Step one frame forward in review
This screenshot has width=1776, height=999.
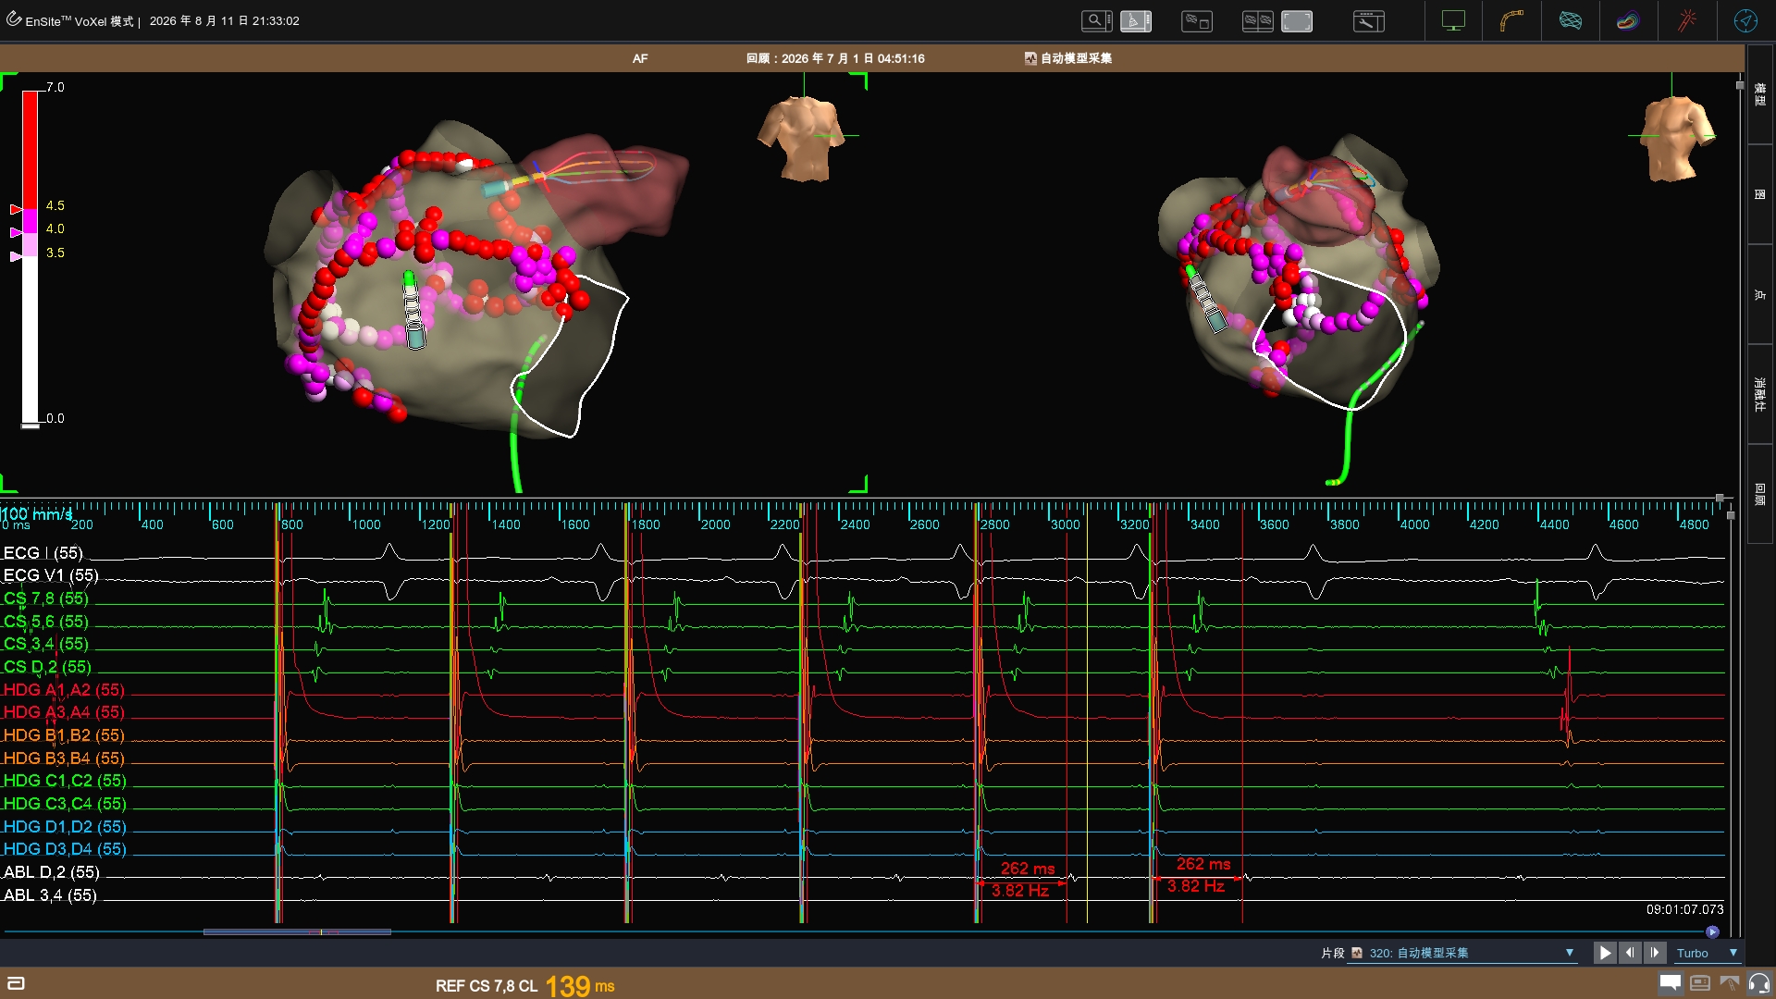[1655, 953]
